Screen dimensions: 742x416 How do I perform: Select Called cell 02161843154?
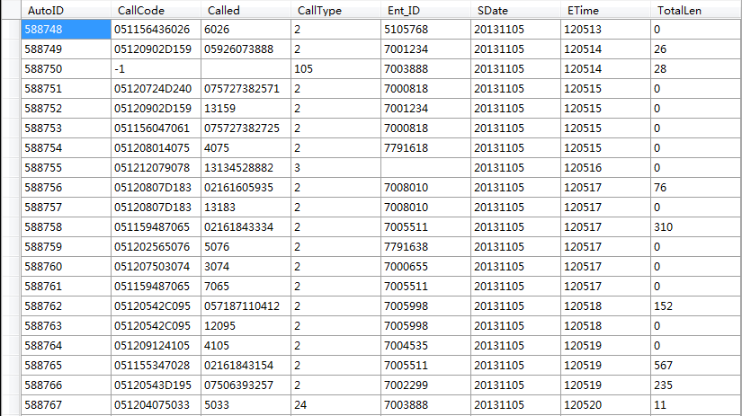coord(246,366)
